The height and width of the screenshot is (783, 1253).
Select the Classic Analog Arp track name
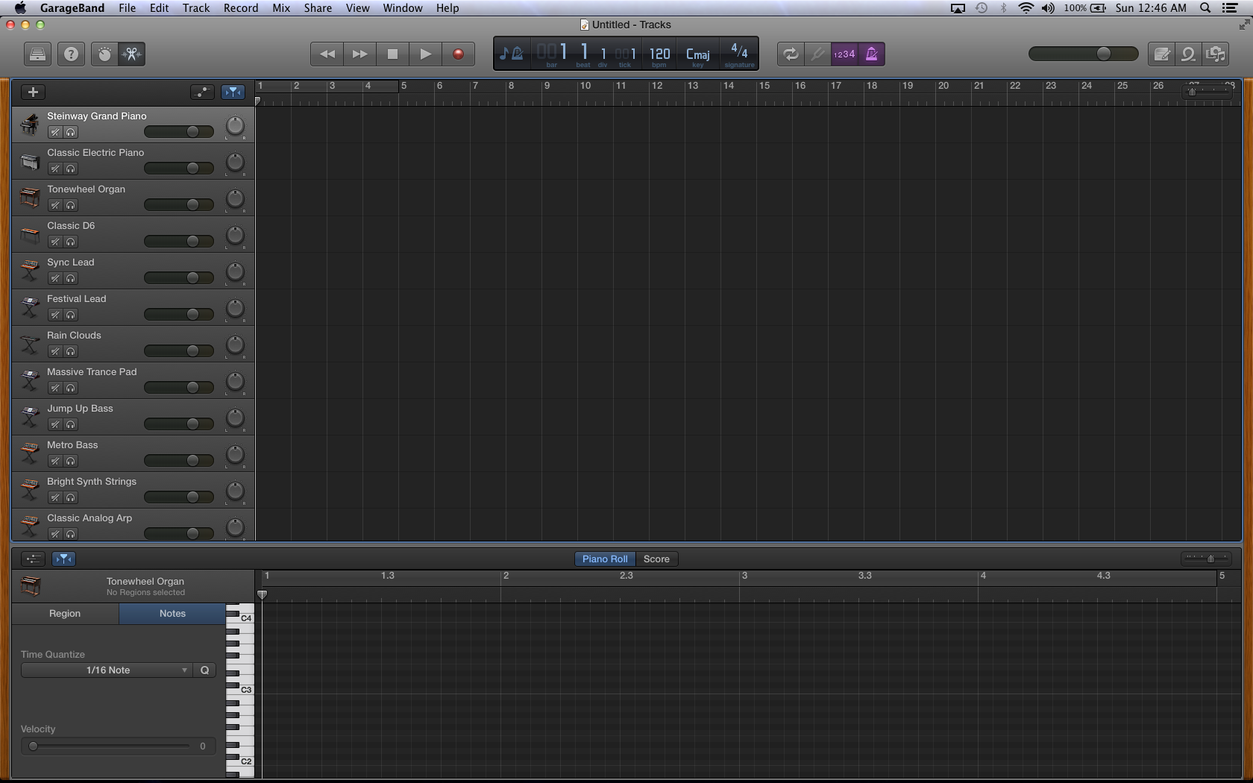[x=89, y=518]
